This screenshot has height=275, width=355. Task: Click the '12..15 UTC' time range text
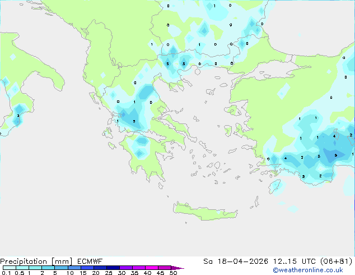point(296,262)
